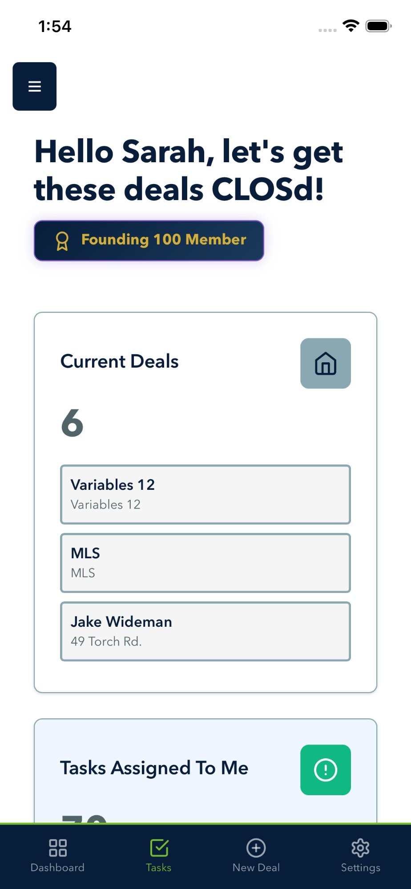
Task: Tap the battery status icon
Action: (x=378, y=26)
